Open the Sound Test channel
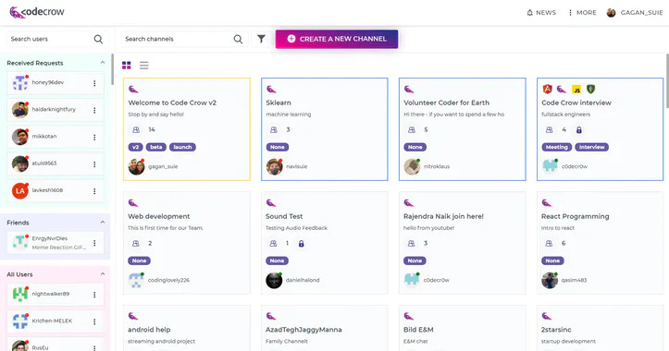This screenshot has height=351, width=669. (x=325, y=243)
